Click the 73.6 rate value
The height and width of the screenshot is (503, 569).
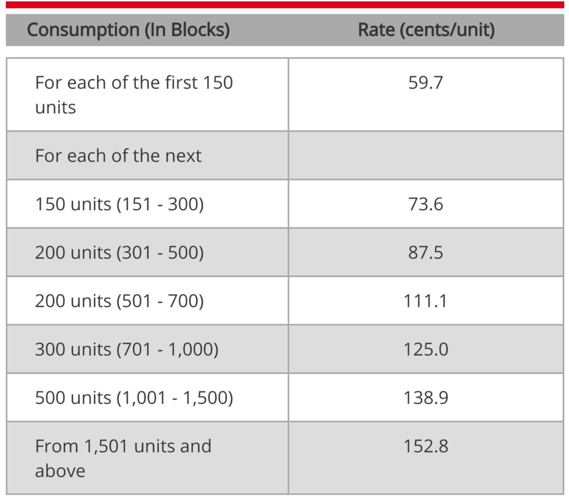coord(425,204)
